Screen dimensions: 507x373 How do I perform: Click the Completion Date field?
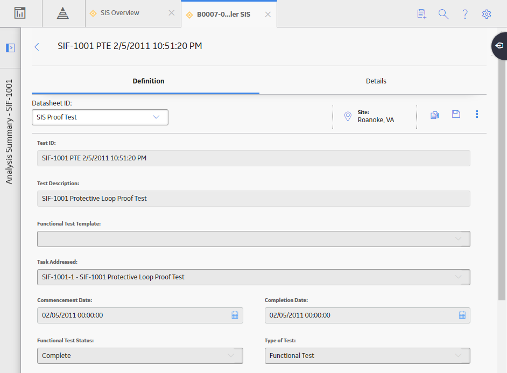click(367, 315)
